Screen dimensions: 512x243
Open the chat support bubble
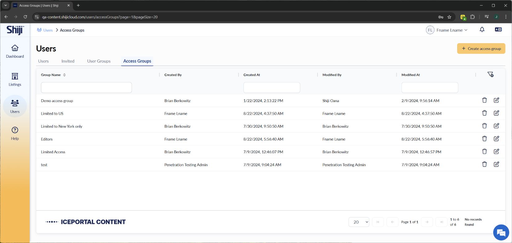[x=501, y=233]
